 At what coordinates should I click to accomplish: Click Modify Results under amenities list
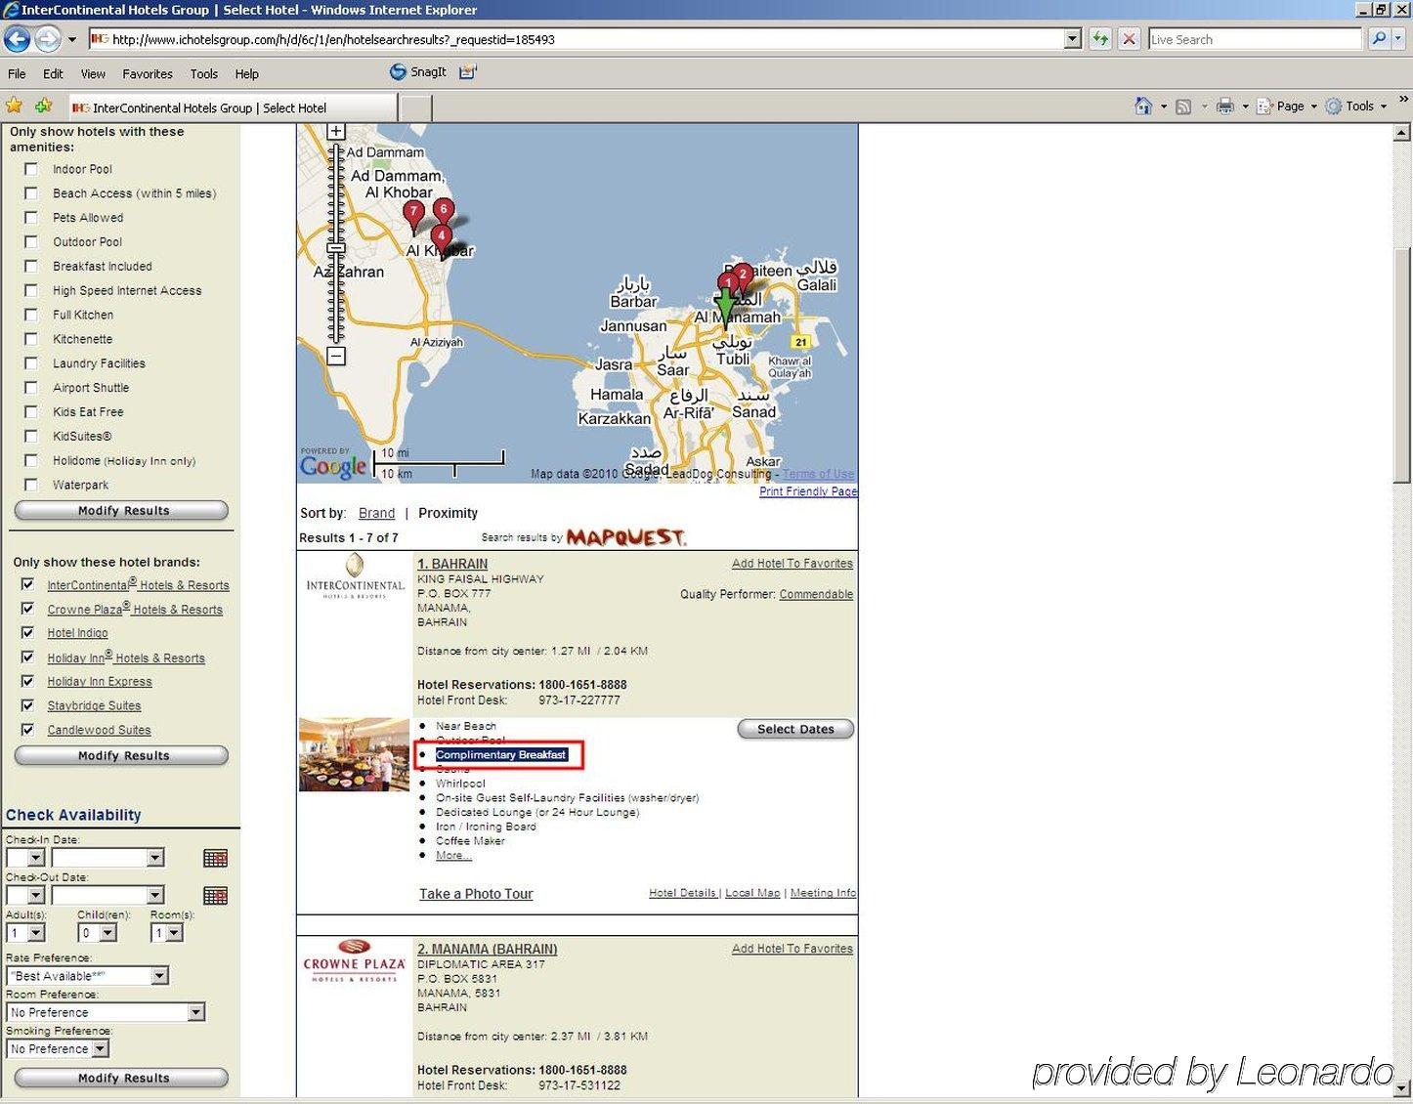click(x=122, y=510)
